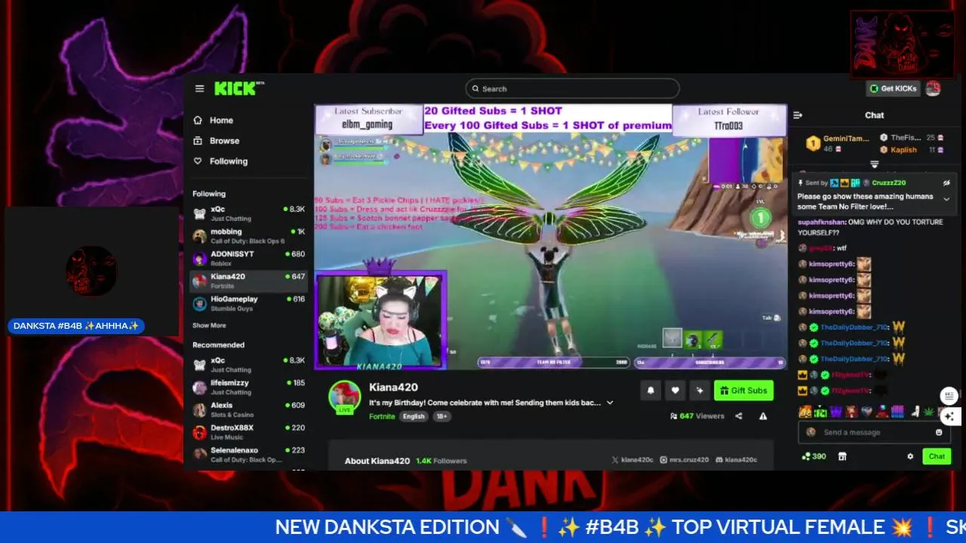Open Selenalenaxo recommended channel
This screenshot has height=543, width=966.
coord(248,454)
